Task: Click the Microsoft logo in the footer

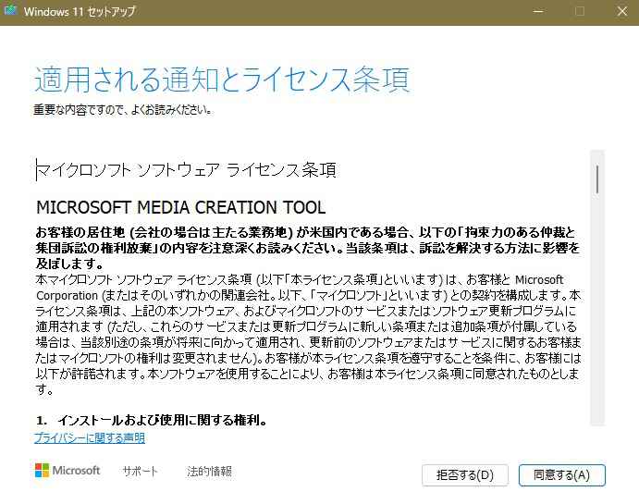Action: pyautogui.click(x=67, y=471)
